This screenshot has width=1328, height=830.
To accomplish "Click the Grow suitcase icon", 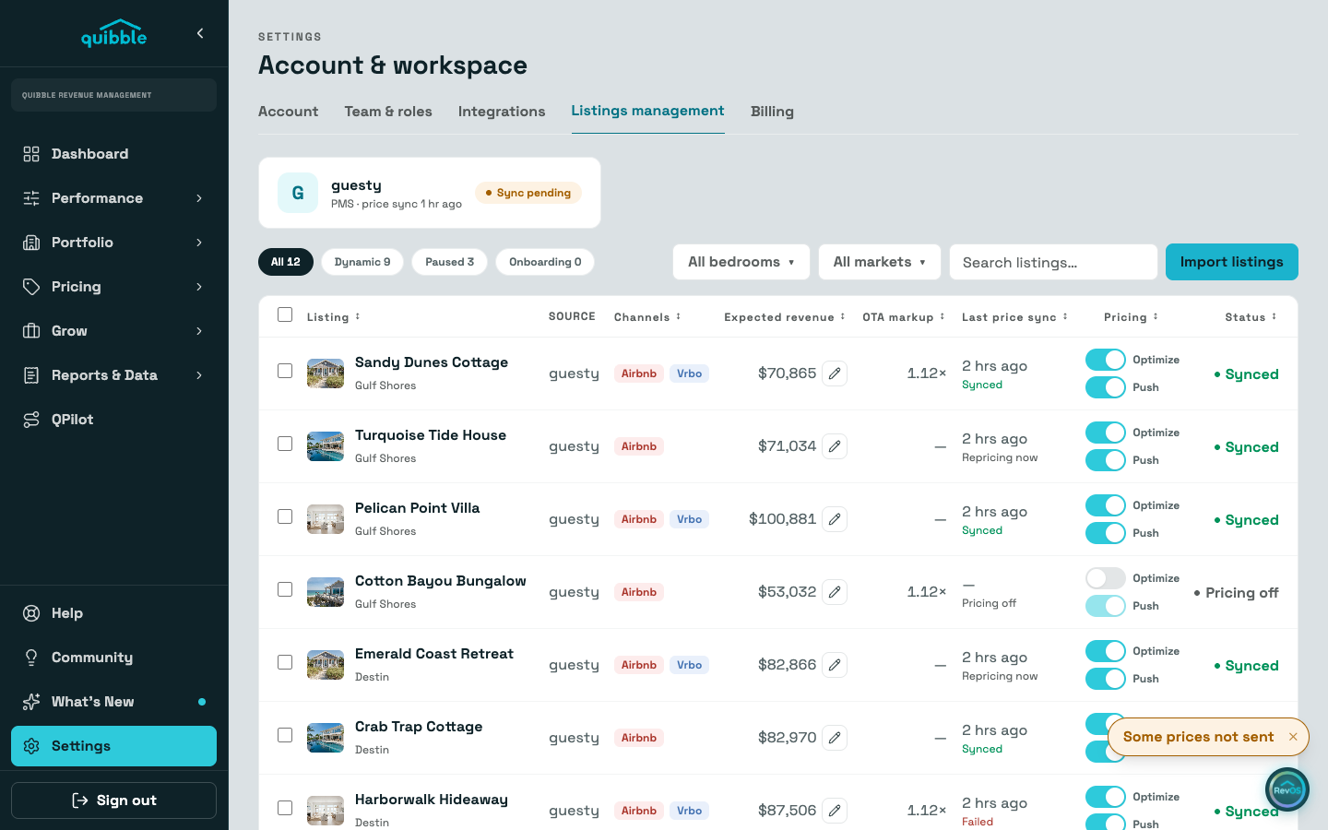I will point(31,331).
